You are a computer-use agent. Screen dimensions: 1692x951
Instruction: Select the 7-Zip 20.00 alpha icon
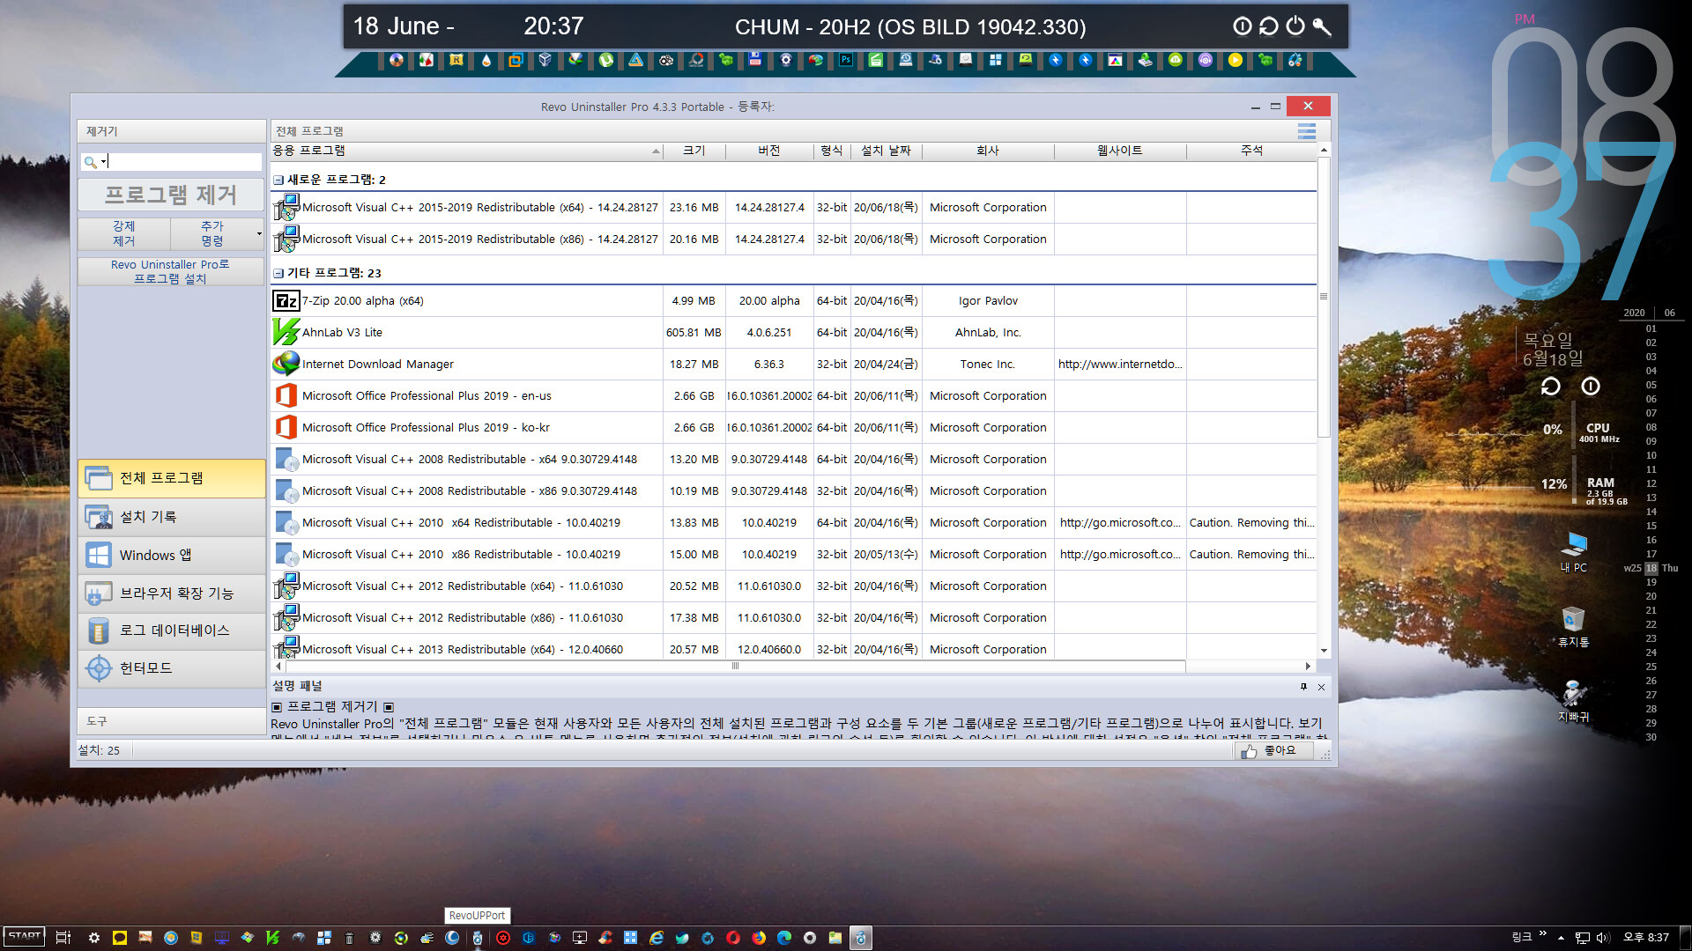[286, 301]
